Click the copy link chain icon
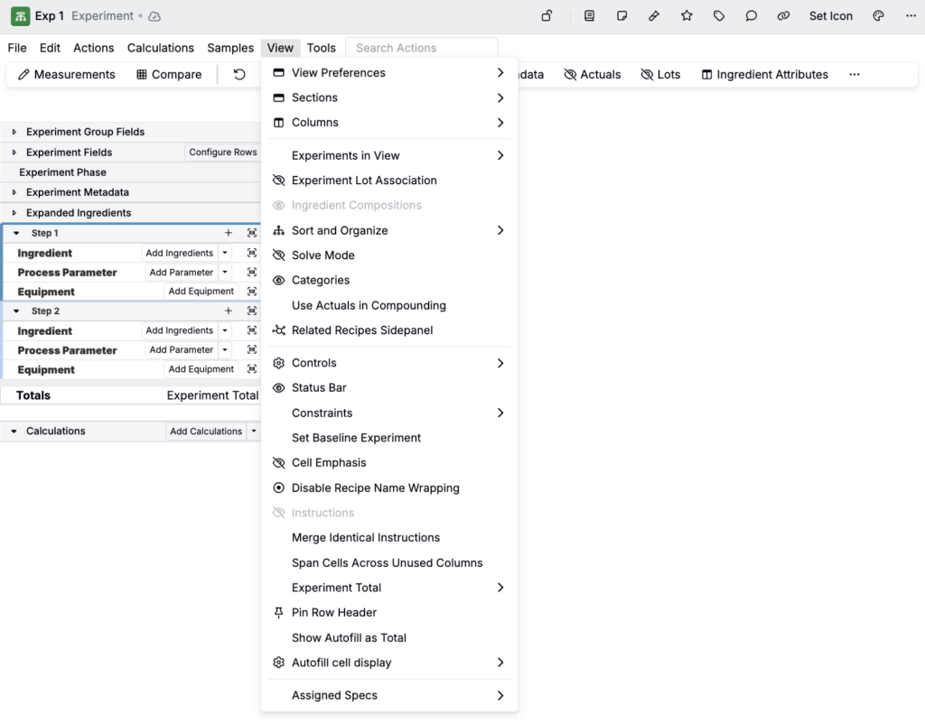 [x=783, y=16]
